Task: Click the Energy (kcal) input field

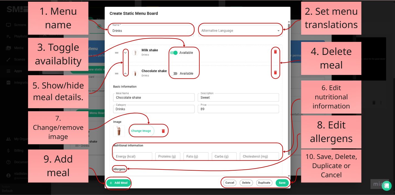Action: pyautogui.click(x=133, y=156)
